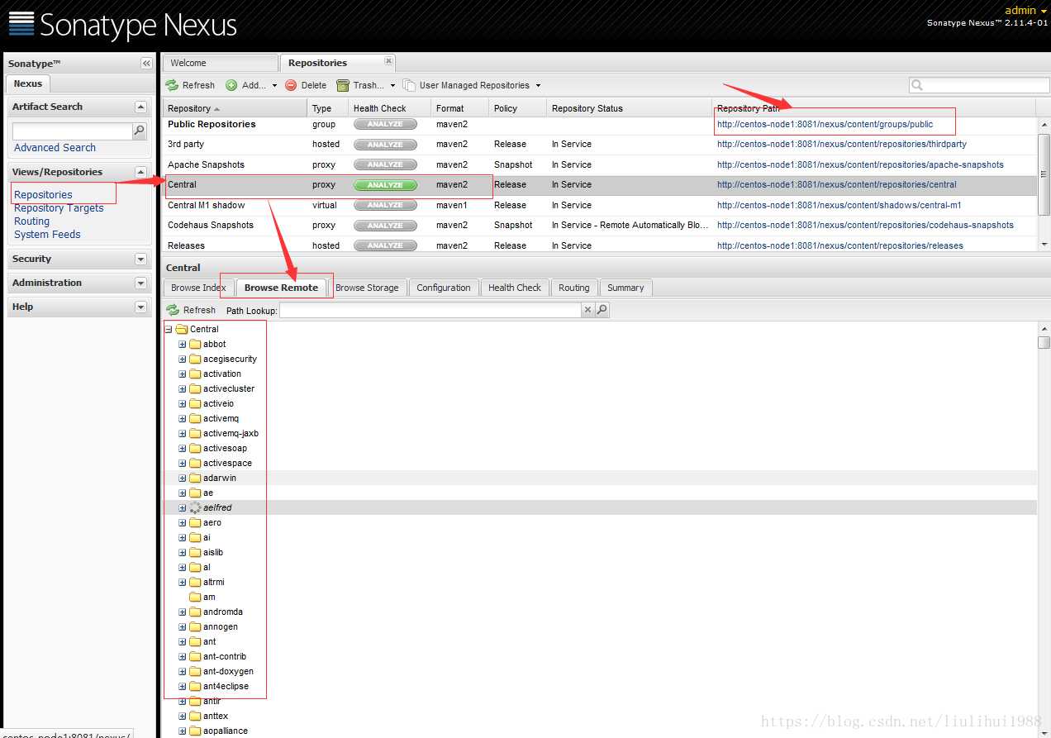Collapse the Artifact Search panel
Screen dimensions: 1051x738
140,107
